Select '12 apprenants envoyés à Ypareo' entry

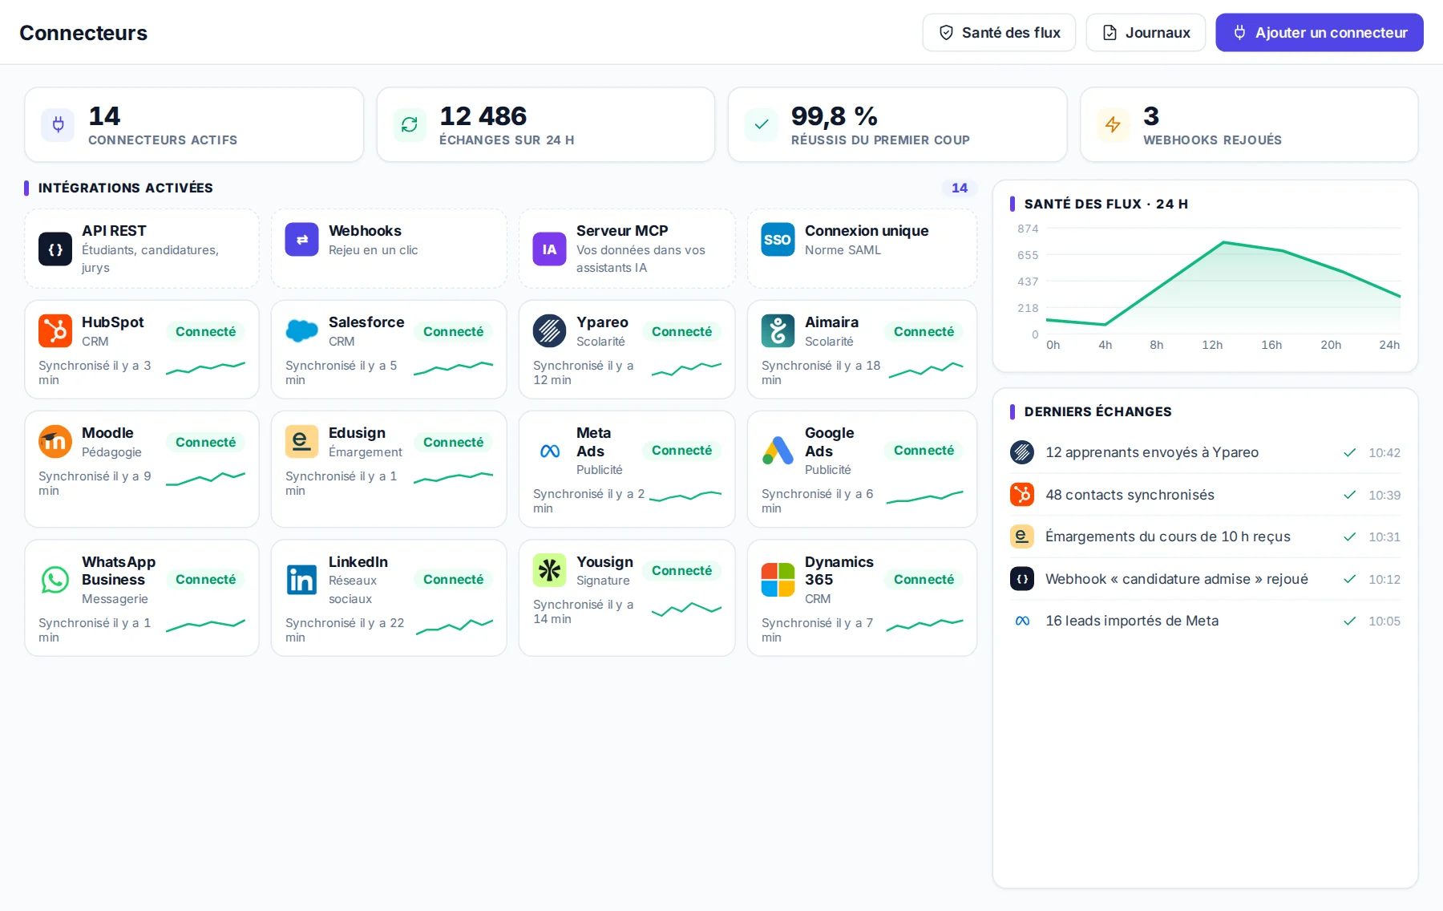click(1205, 452)
